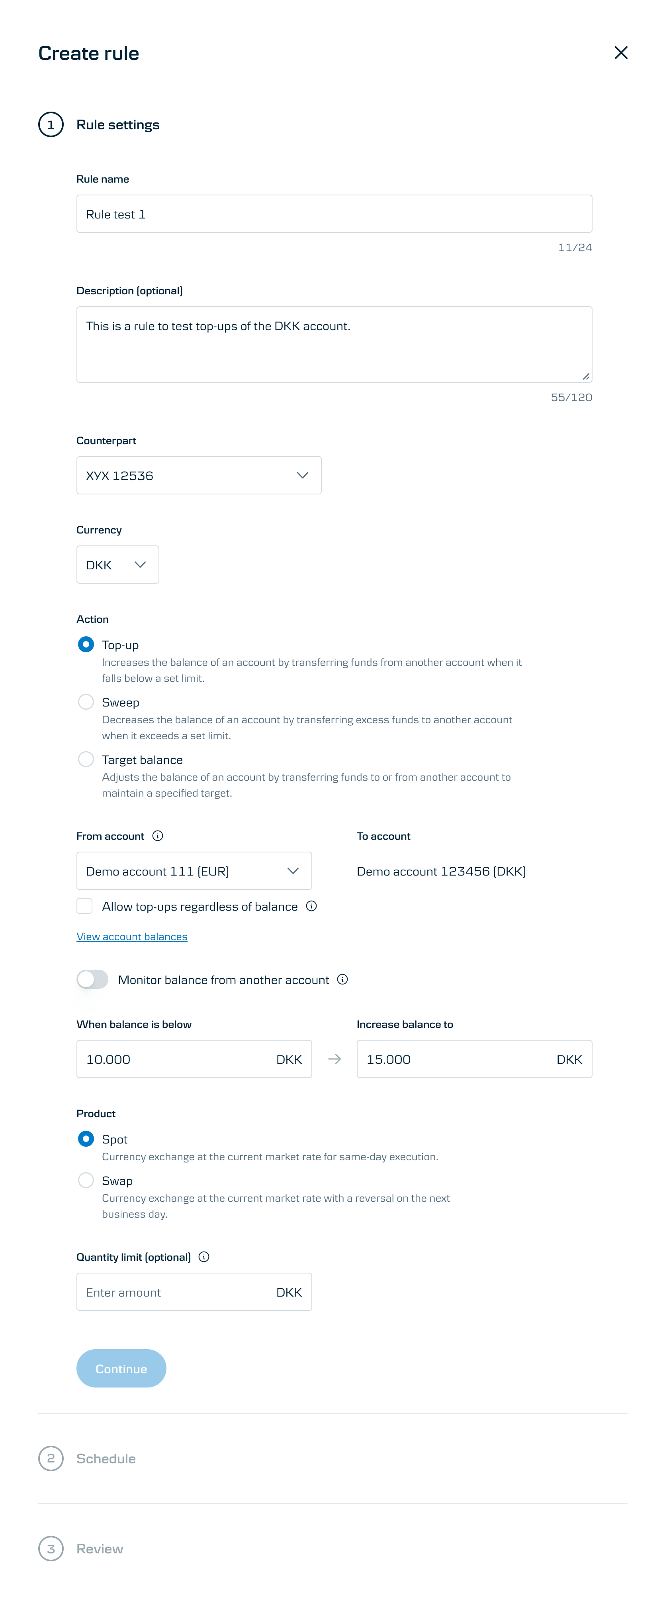Go to the Schedule section
The image size is (669, 1606).
pos(106,1458)
